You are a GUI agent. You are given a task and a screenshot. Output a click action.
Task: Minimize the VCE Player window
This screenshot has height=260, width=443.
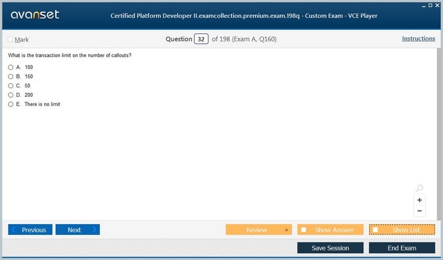pyautogui.click(x=424, y=5)
